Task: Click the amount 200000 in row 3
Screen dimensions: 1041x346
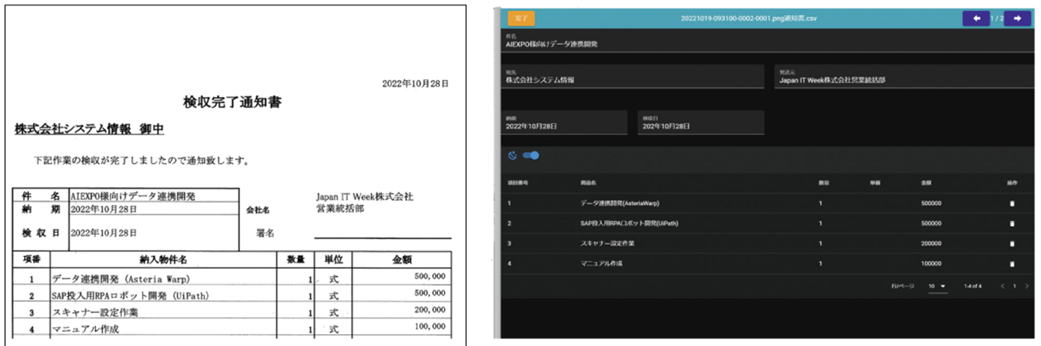Action: click(931, 244)
